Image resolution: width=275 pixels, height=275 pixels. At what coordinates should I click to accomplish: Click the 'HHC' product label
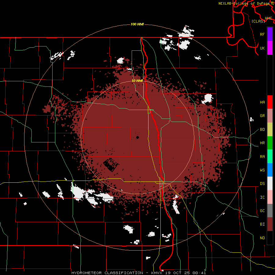pos(269,18)
